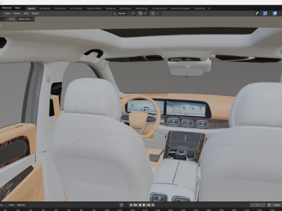Open the Help menu

pyautogui.click(x=17, y=8)
